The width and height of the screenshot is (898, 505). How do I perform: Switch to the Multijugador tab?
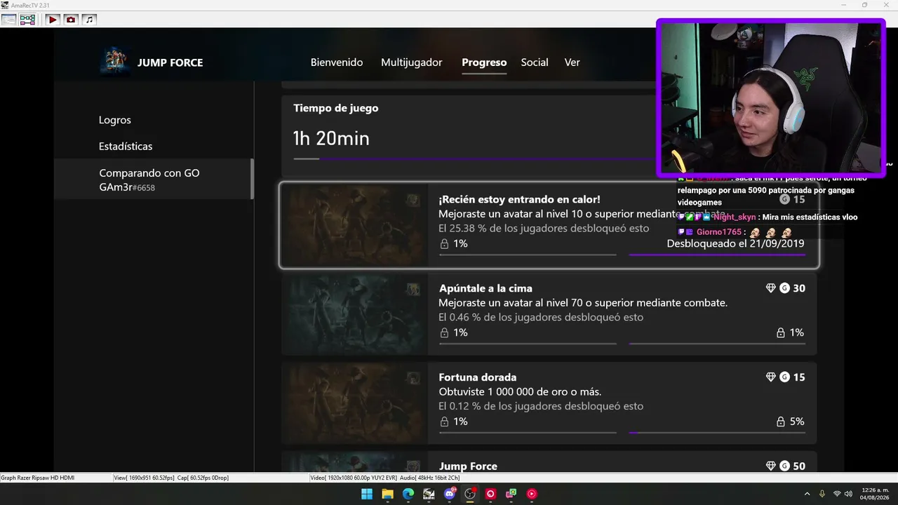[x=412, y=62]
